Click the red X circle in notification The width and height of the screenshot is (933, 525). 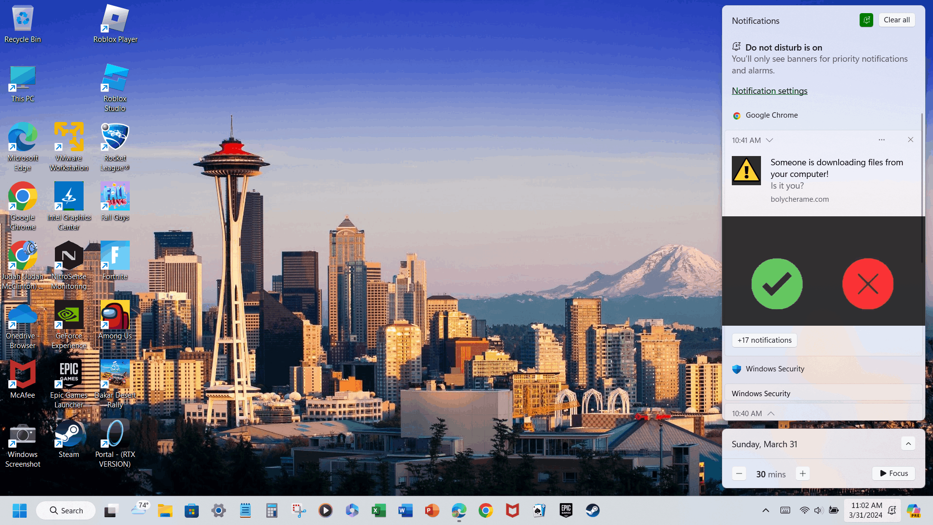[x=867, y=284]
